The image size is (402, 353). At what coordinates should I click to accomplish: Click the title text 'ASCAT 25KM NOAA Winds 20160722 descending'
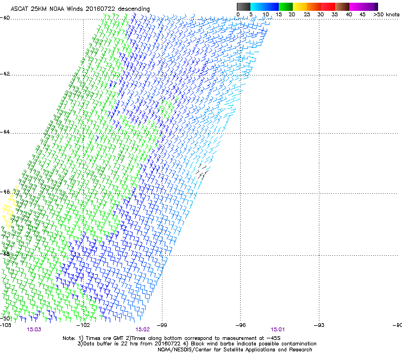pyautogui.click(x=80, y=9)
